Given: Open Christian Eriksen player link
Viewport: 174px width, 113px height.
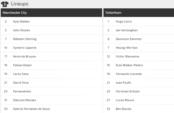Looking at the screenshot, I should point(127,91).
